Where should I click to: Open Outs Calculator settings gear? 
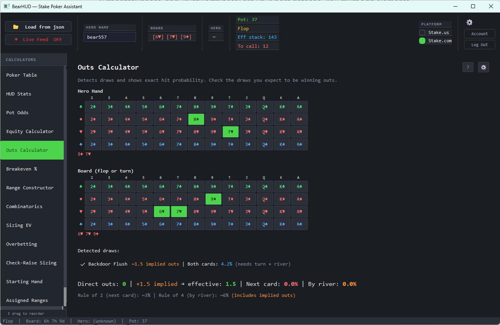tap(483, 67)
